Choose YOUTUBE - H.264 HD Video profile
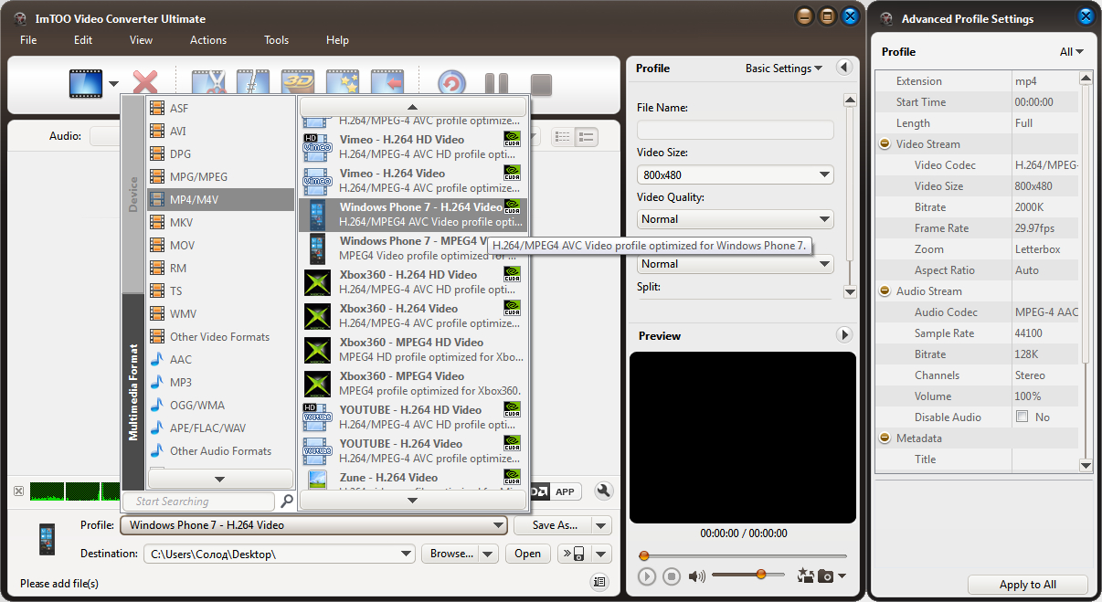This screenshot has height=602, width=1102. (413, 417)
